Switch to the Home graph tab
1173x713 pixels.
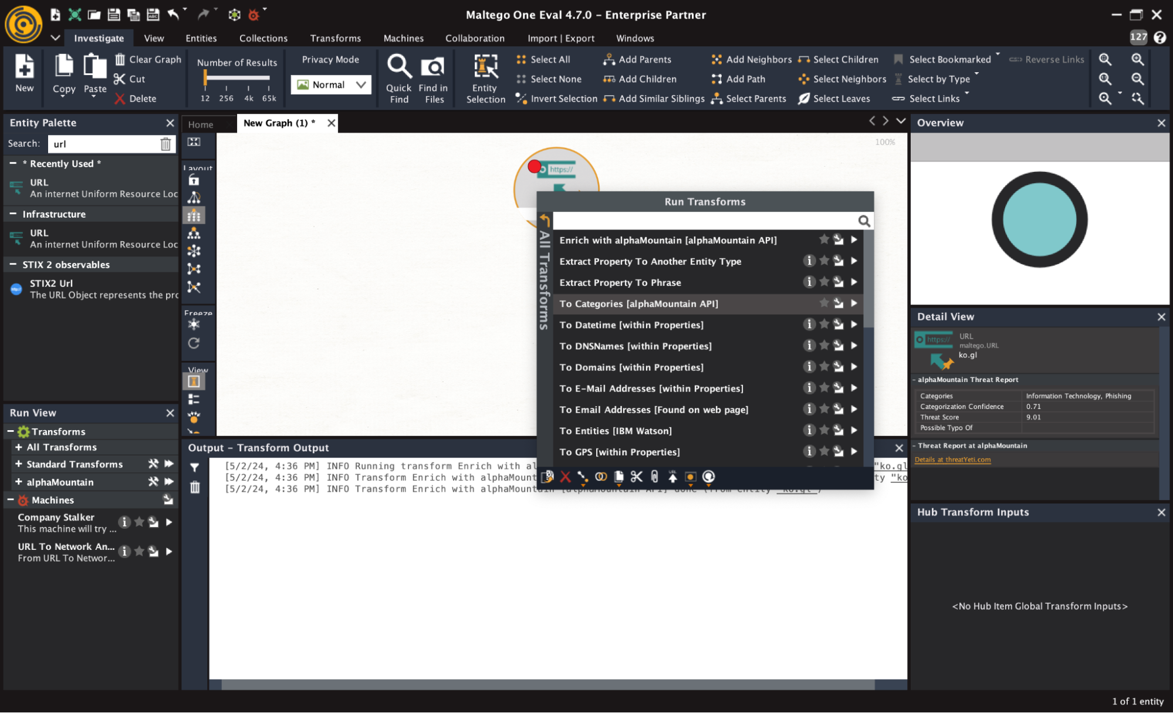coord(201,124)
